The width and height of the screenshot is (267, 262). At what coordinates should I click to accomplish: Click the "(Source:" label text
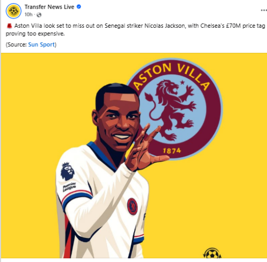pos(17,44)
